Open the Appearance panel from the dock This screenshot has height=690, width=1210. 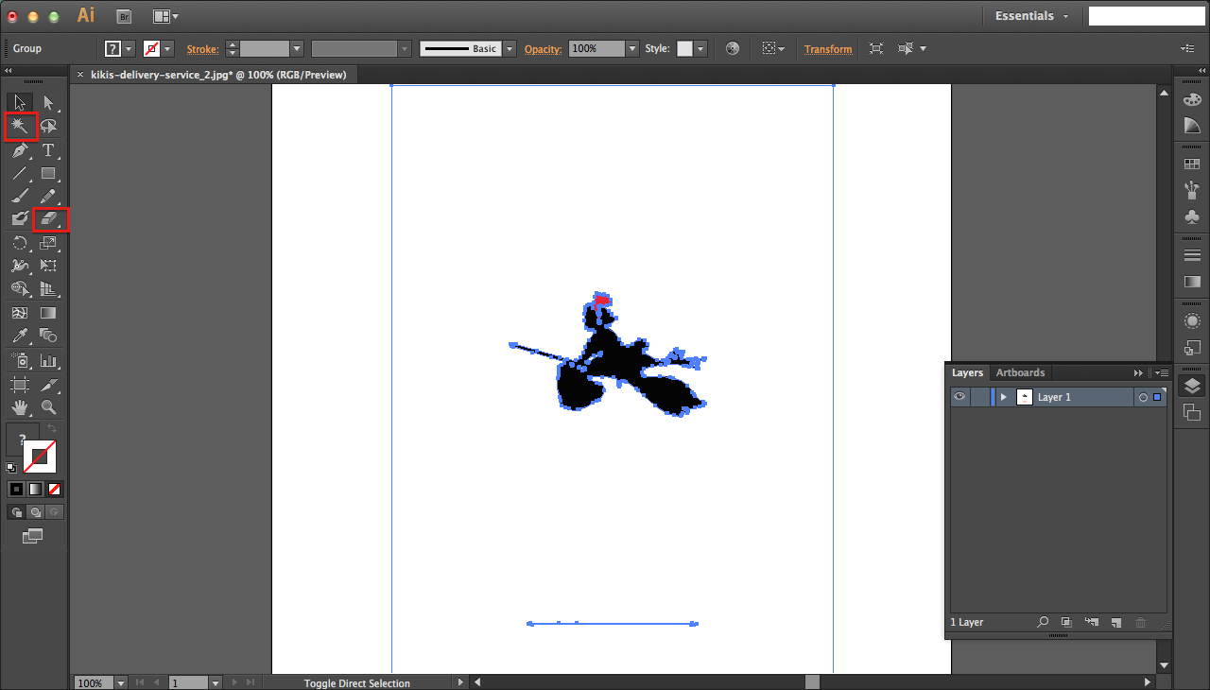point(1192,321)
